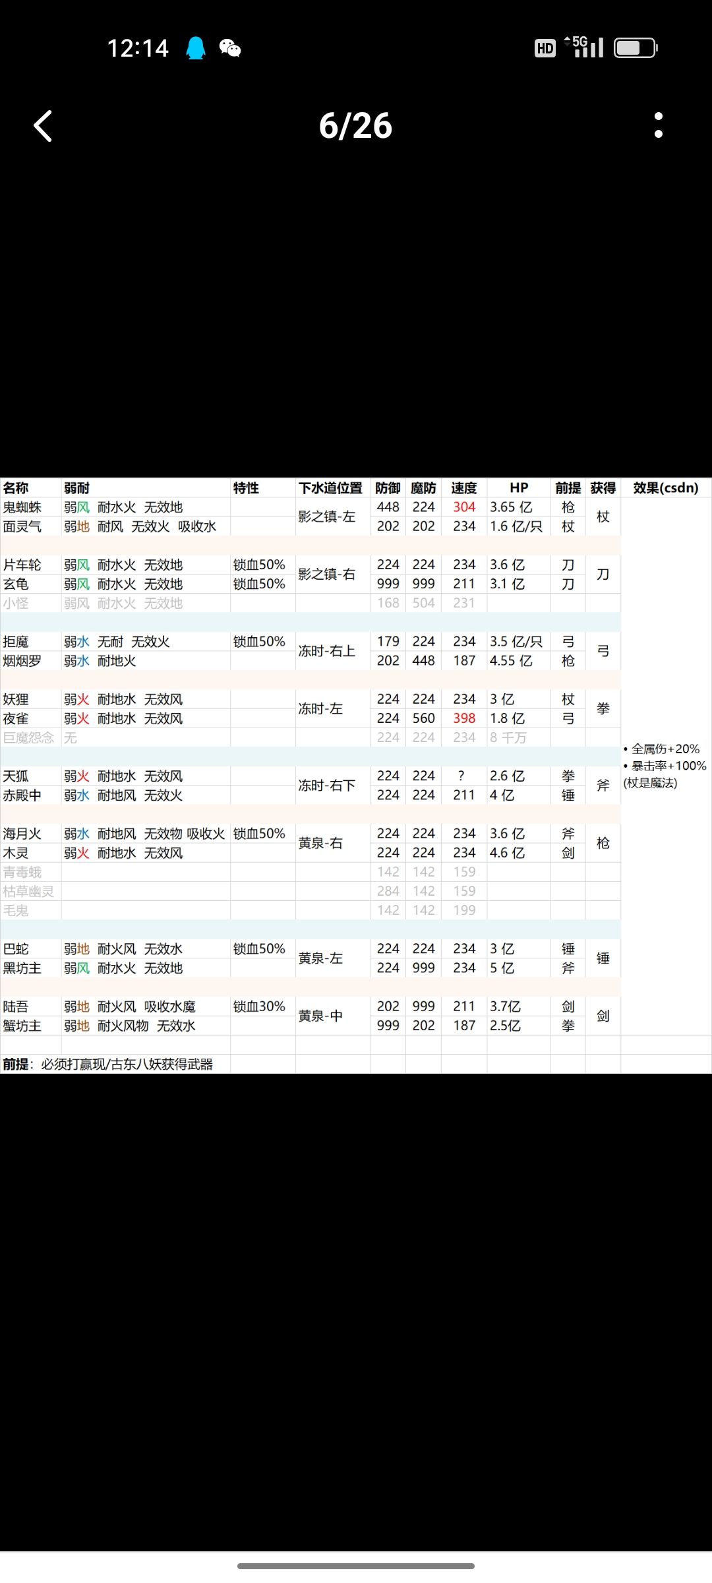Tap the 全属伤+20% effect line
Screen dimensions: 712x1583
662,749
